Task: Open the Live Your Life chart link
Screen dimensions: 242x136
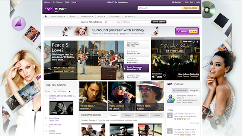Action: click(x=55, y=124)
